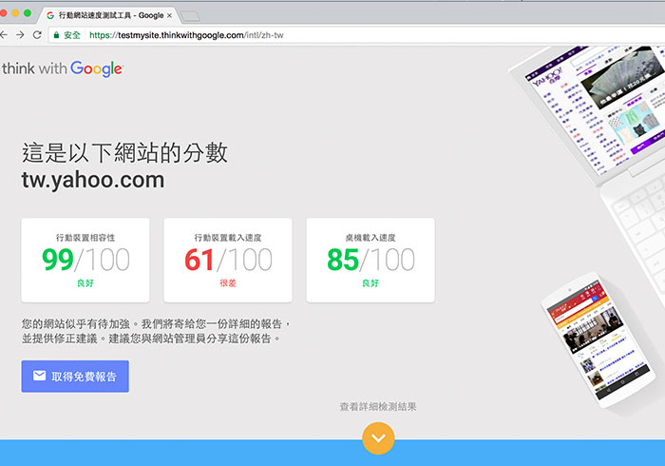The image size is (665, 466).
Task: Click the phone mockup site preview
Action: click(x=598, y=340)
